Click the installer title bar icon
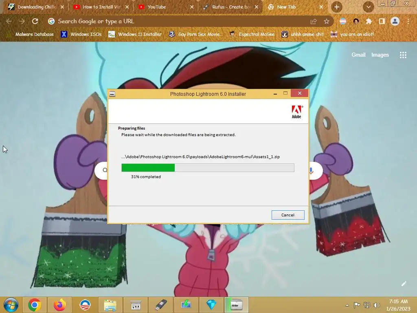This screenshot has width=417, height=313. (112, 94)
